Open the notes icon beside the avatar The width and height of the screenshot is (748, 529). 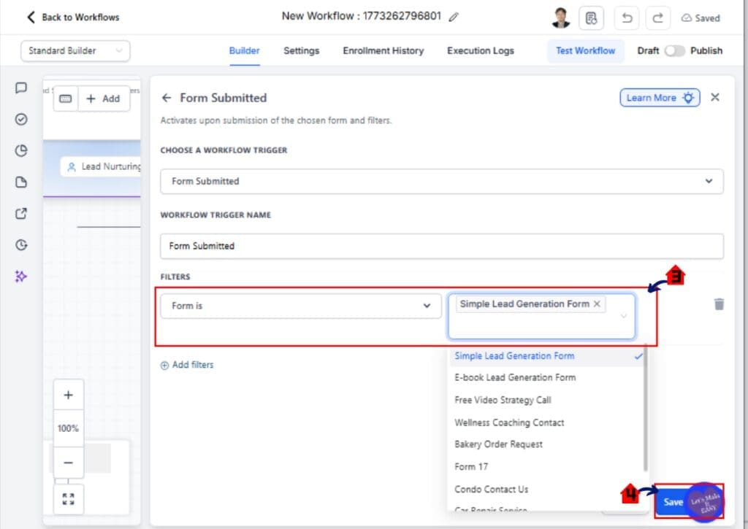[591, 18]
